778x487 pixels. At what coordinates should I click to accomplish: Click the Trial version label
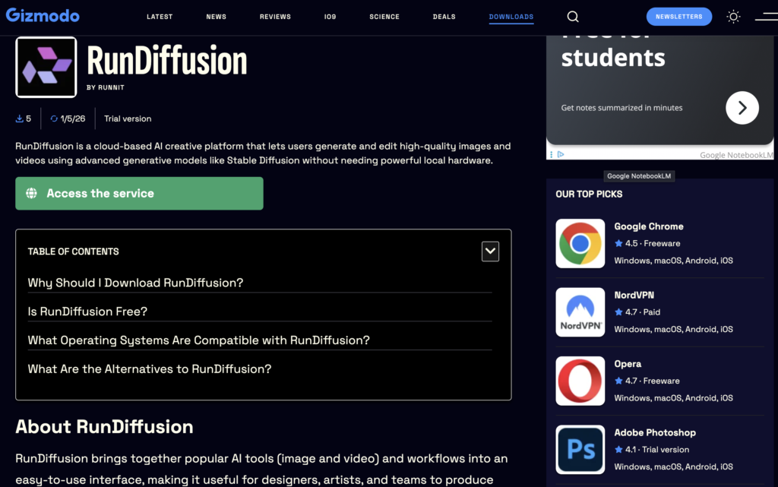[128, 119]
